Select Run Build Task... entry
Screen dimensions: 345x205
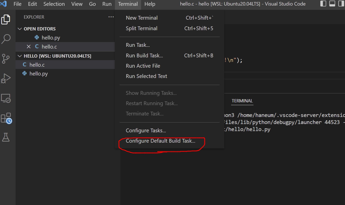pyautogui.click(x=169, y=55)
